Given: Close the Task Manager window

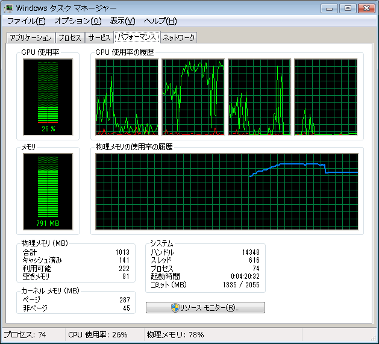Looking at the screenshot, I should click(367, 8).
